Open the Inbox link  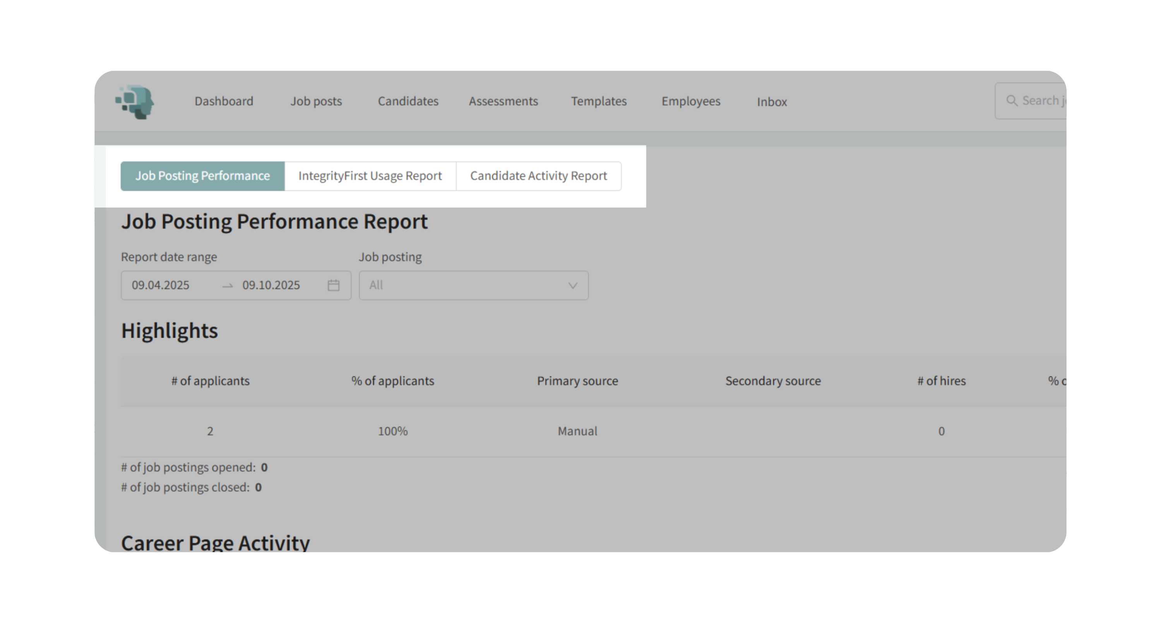point(772,102)
